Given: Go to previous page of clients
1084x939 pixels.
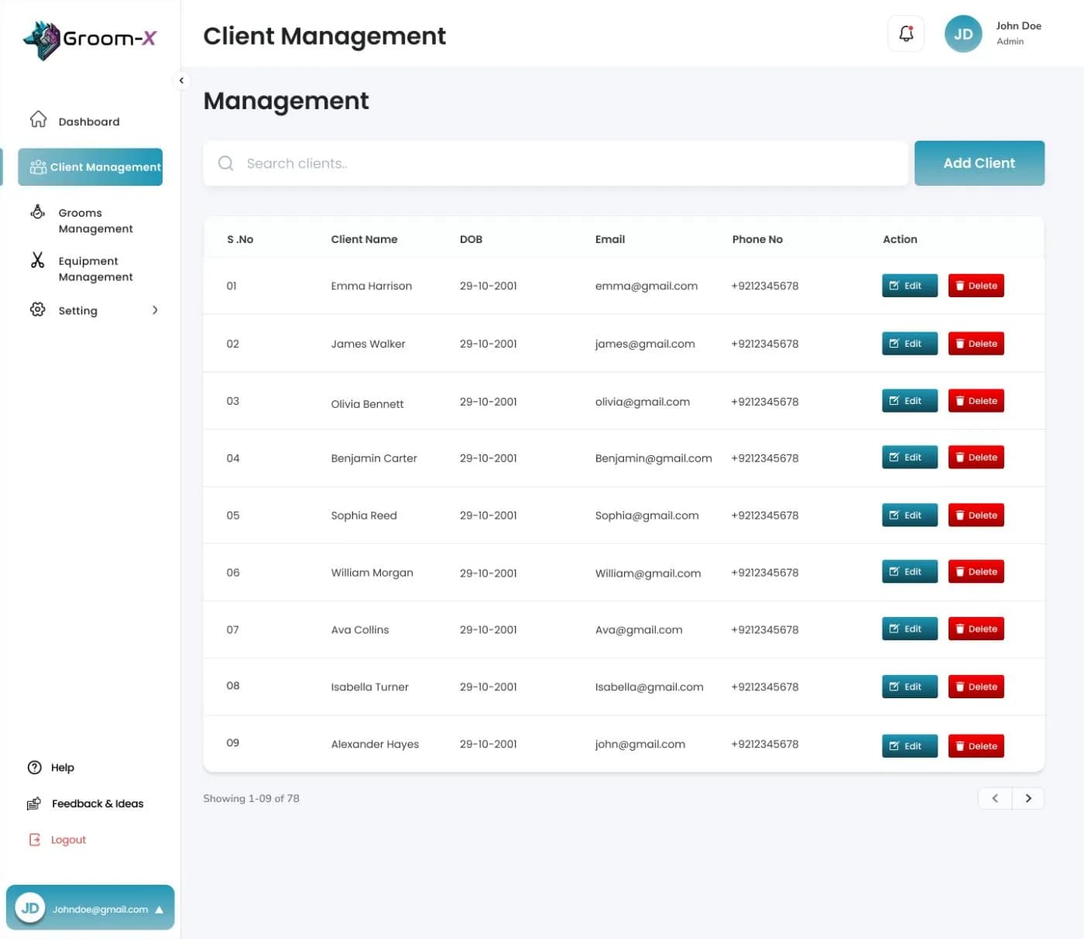Looking at the screenshot, I should (995, 798).
